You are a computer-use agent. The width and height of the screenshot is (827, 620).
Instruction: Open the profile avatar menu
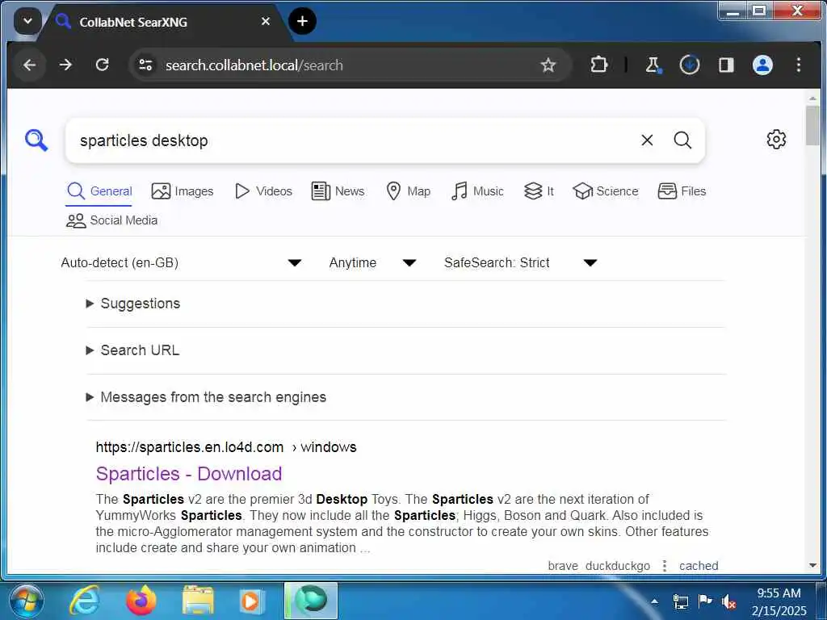coord(762,65)
